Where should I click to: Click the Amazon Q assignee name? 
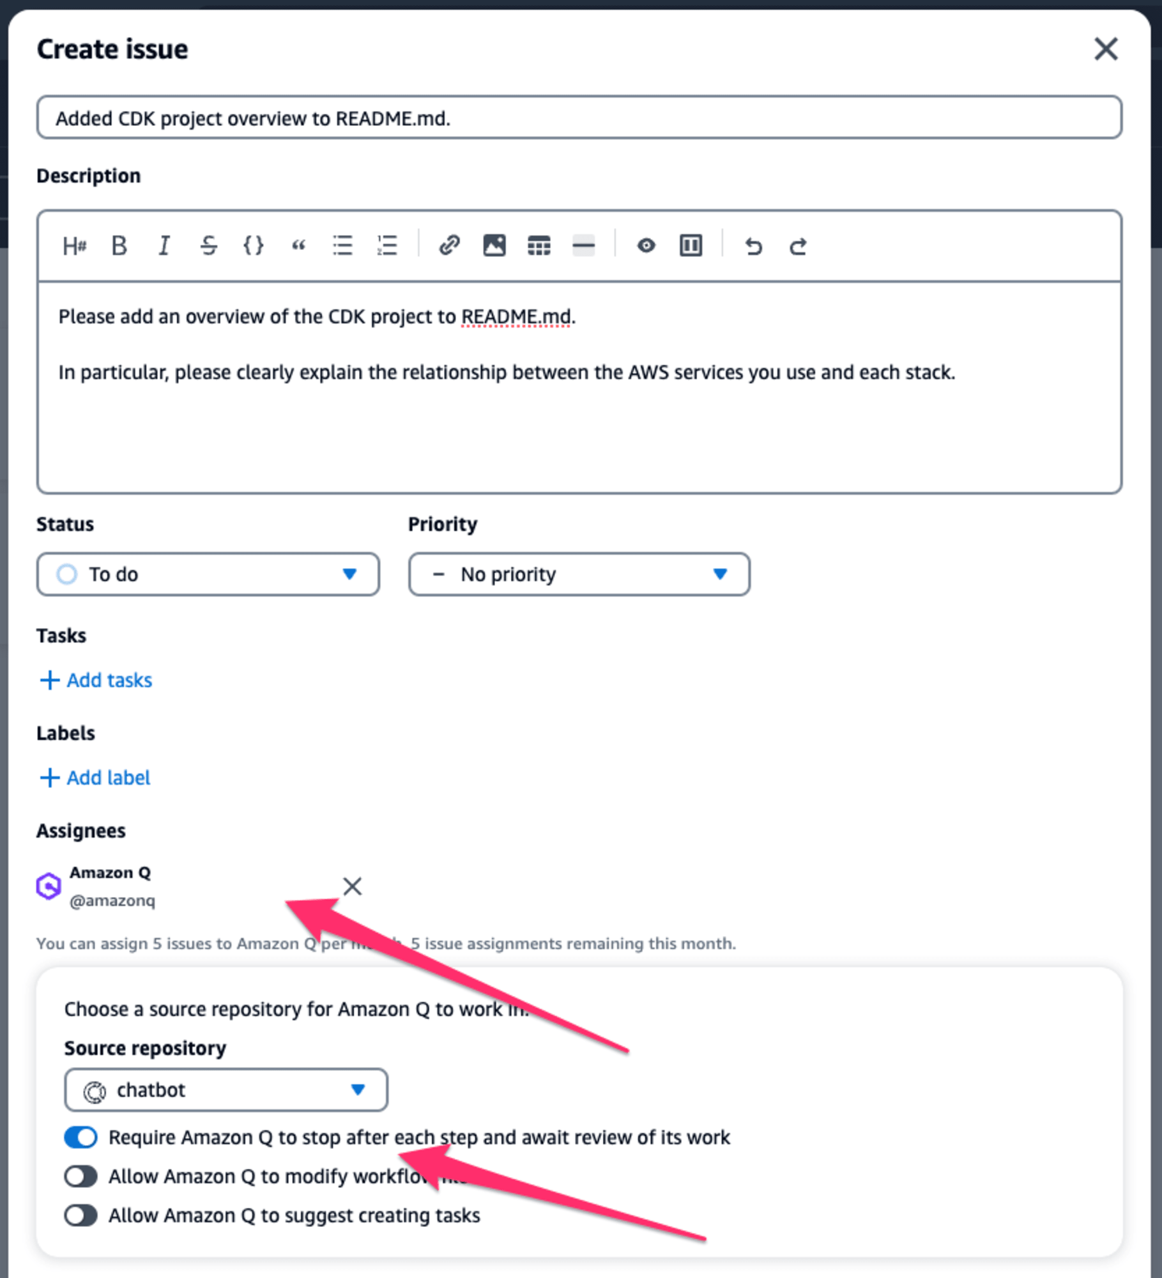[x=111, y=873]
